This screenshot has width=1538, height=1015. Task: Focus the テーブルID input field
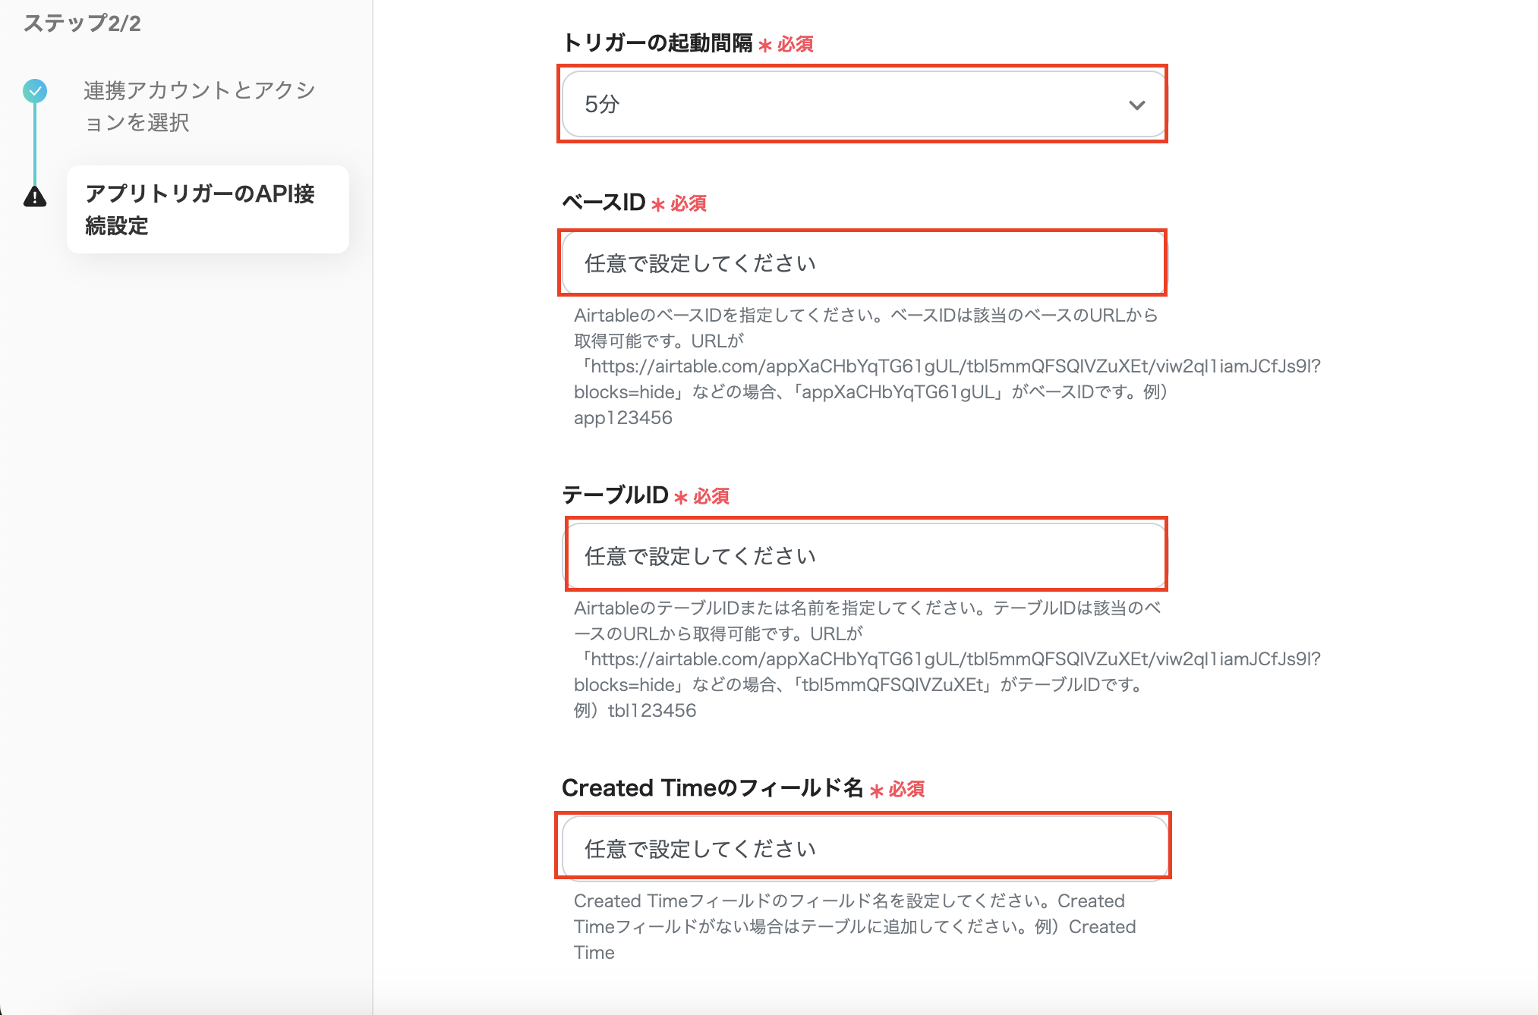[865, 556]
